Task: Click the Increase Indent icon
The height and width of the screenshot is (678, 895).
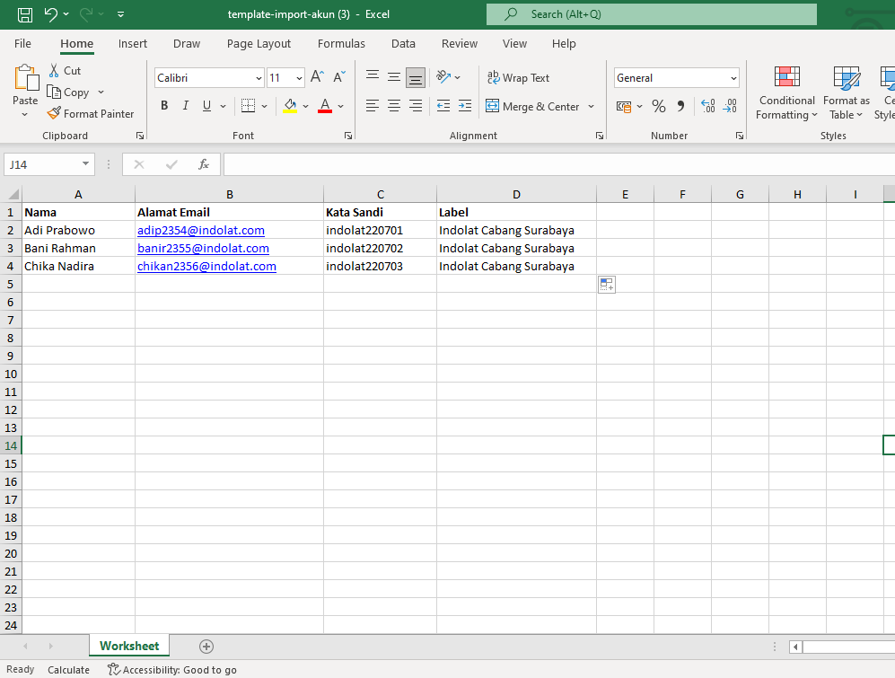Action: pos(465,106)
